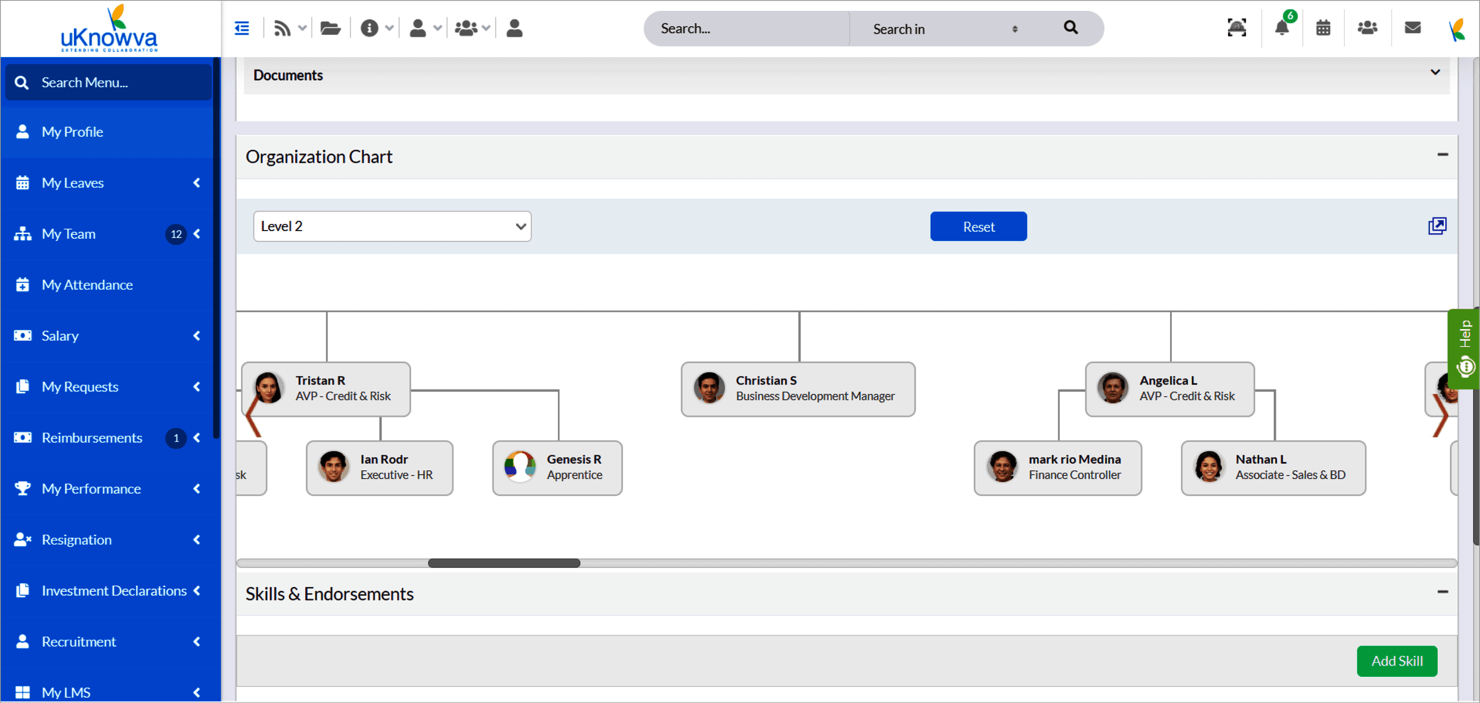
Task: Open the folder icon in toolbar
Action: point(330,28)
